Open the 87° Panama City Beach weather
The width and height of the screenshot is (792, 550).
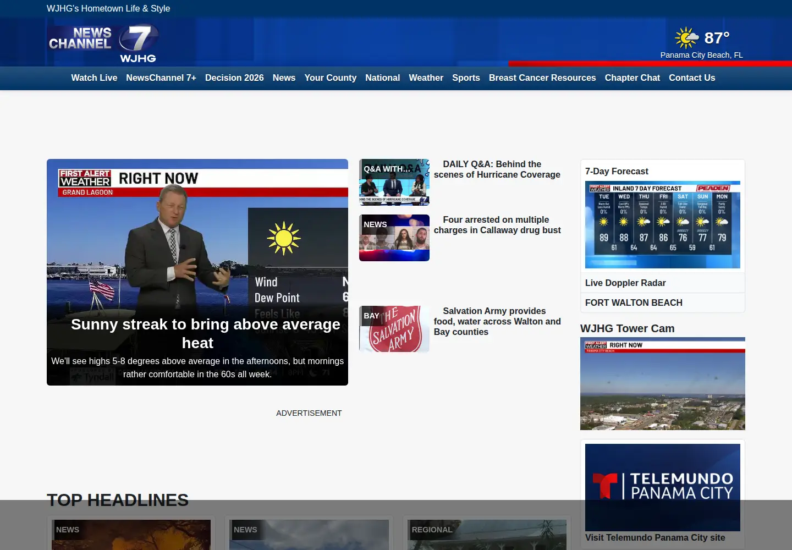[x=702, y=43]
